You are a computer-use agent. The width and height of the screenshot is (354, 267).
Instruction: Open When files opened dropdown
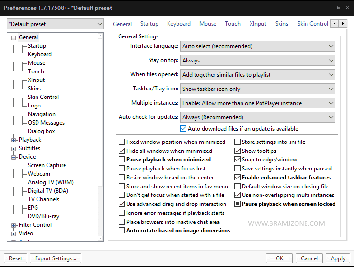point(258,75)
